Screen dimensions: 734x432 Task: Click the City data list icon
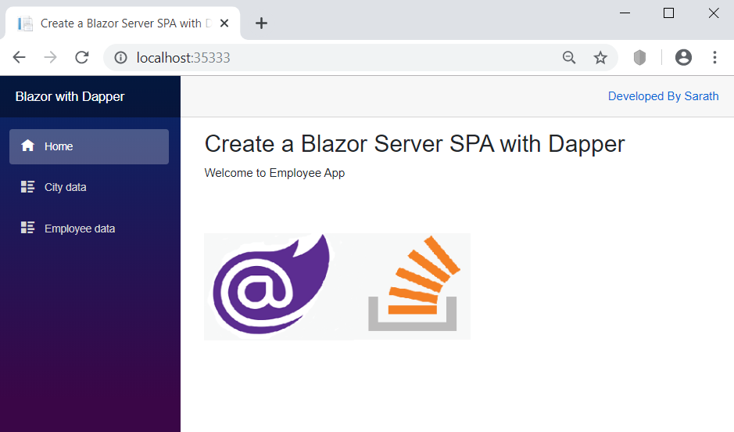coord(27,187)
